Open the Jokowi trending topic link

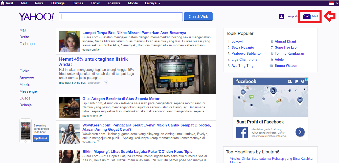(x=237, y=41)
